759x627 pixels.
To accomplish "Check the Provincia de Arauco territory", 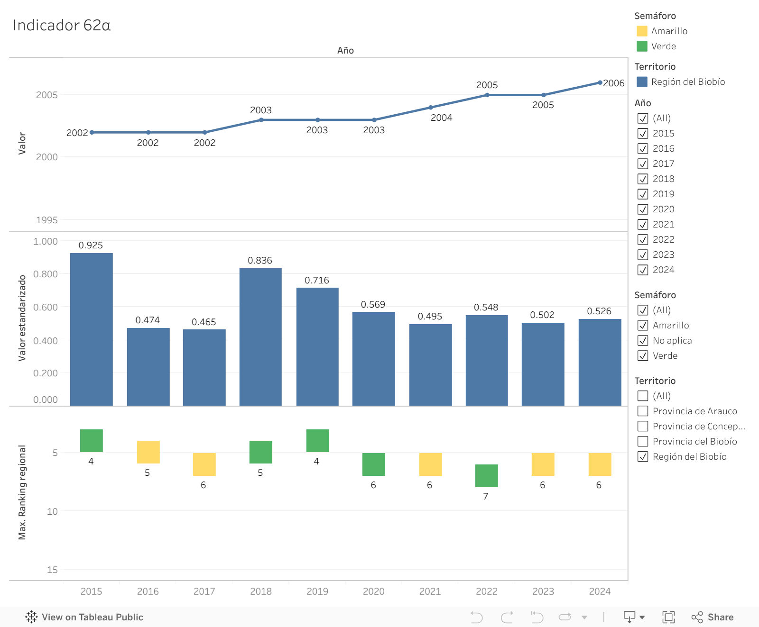I will (x=643, y=411).
